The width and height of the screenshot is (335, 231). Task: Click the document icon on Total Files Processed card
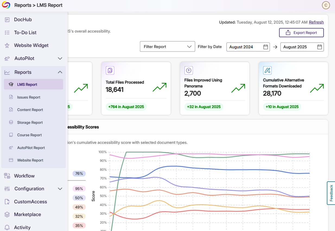[x=110, y=70]
